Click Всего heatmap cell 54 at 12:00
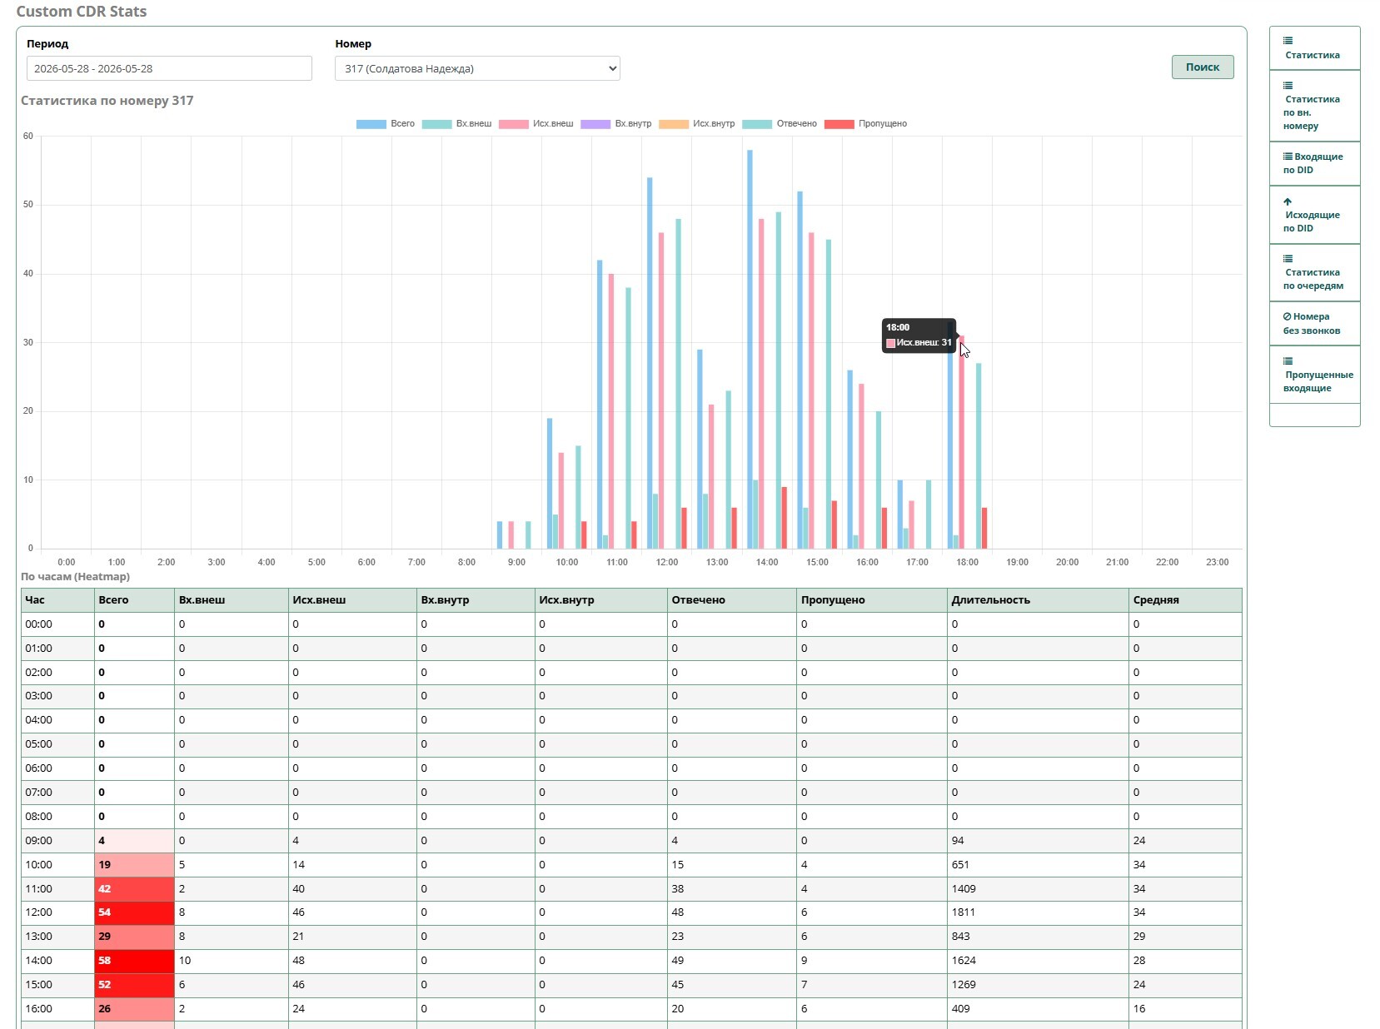Image resolution: width=1380 pixels, height=1029 pixels. tap(134, 912)
